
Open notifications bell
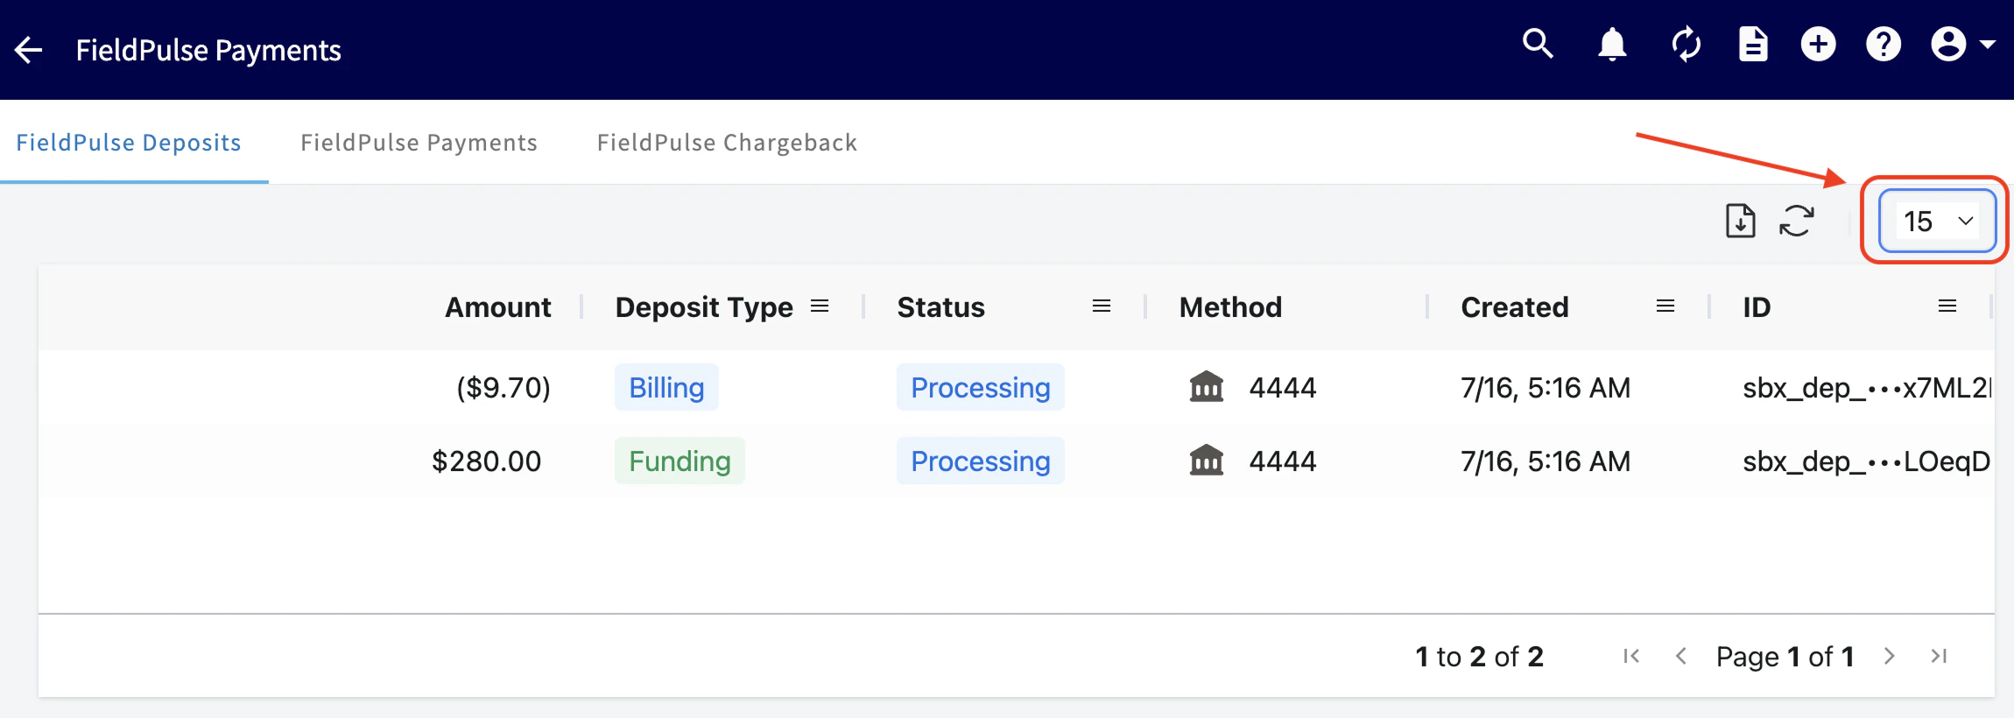(1612, 44)
